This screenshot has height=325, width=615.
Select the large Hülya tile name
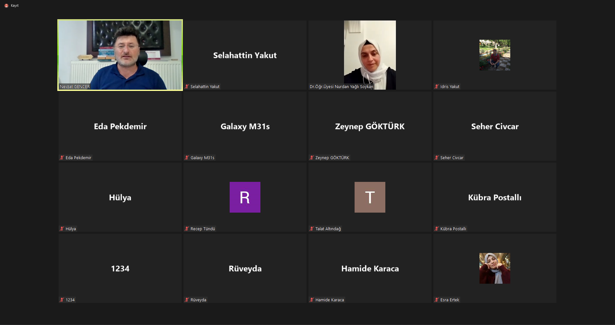(120, 198)
